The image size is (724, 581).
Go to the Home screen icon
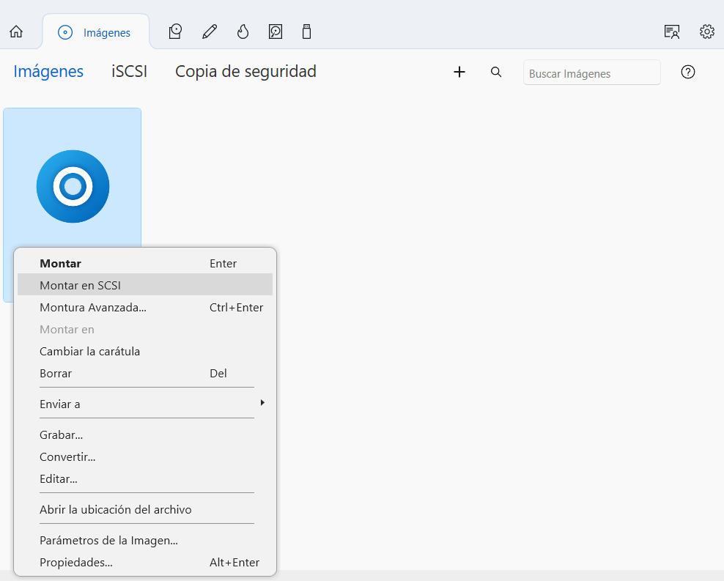coord(16,32)
